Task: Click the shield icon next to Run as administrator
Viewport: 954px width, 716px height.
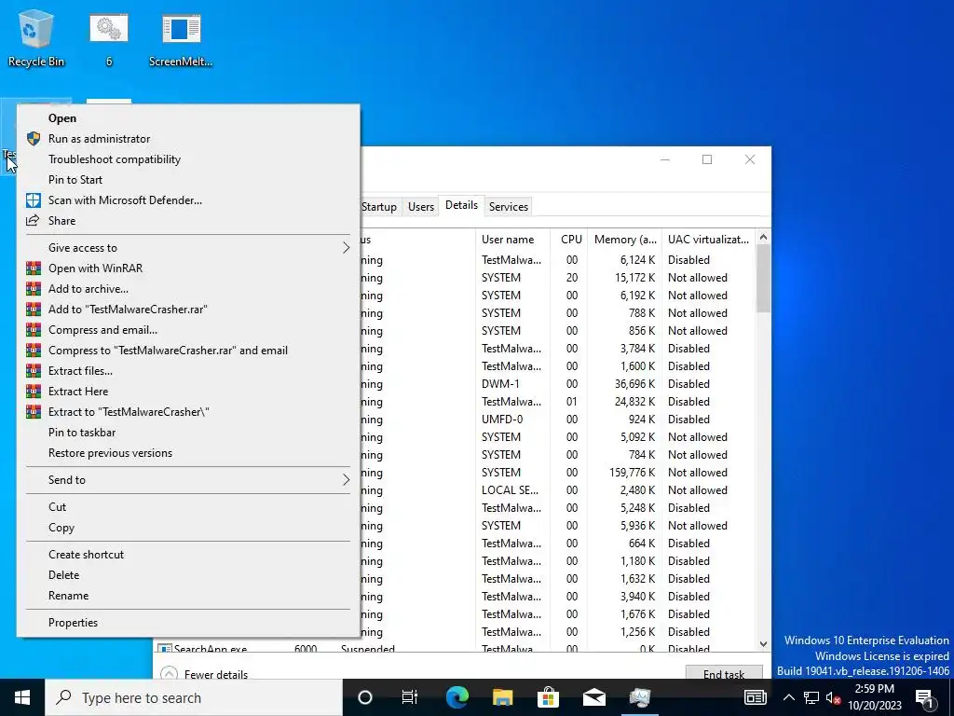Action: coord(34,139)
